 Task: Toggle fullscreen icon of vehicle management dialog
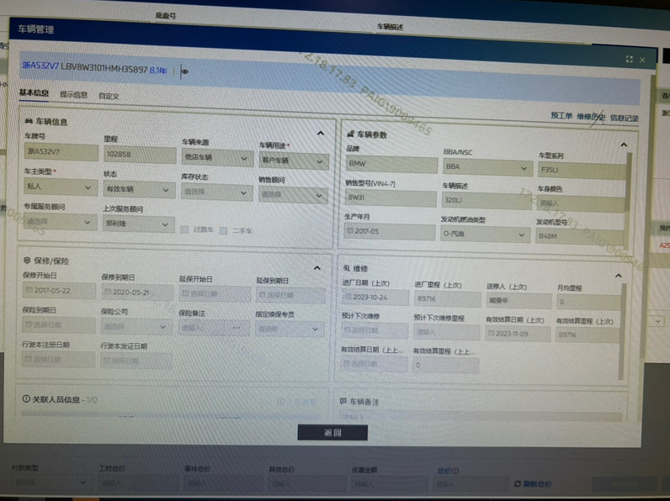(x=629, y=60)
